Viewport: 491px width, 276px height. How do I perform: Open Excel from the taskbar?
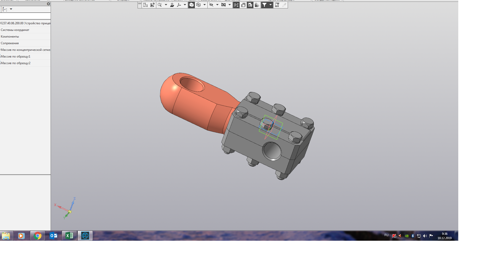pyautogui.click(x=69, y=236)
